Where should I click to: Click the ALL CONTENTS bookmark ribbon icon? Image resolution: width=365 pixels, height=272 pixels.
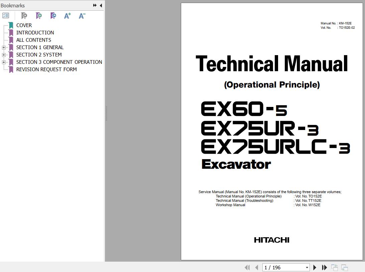pyautogui.click(x=11, y=40)
